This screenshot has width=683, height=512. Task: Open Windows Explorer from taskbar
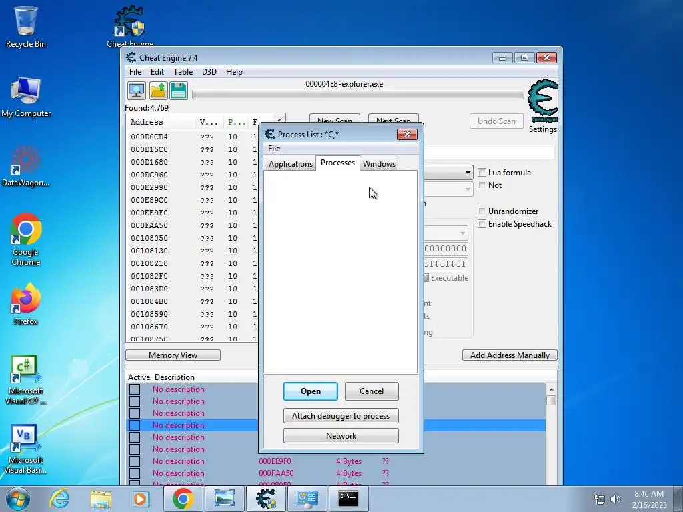[101, 499]
